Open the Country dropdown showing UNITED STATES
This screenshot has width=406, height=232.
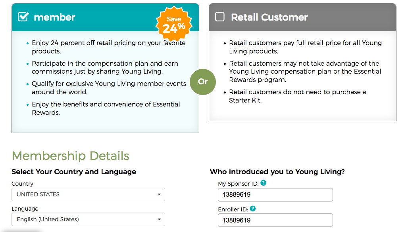point(88,194)
